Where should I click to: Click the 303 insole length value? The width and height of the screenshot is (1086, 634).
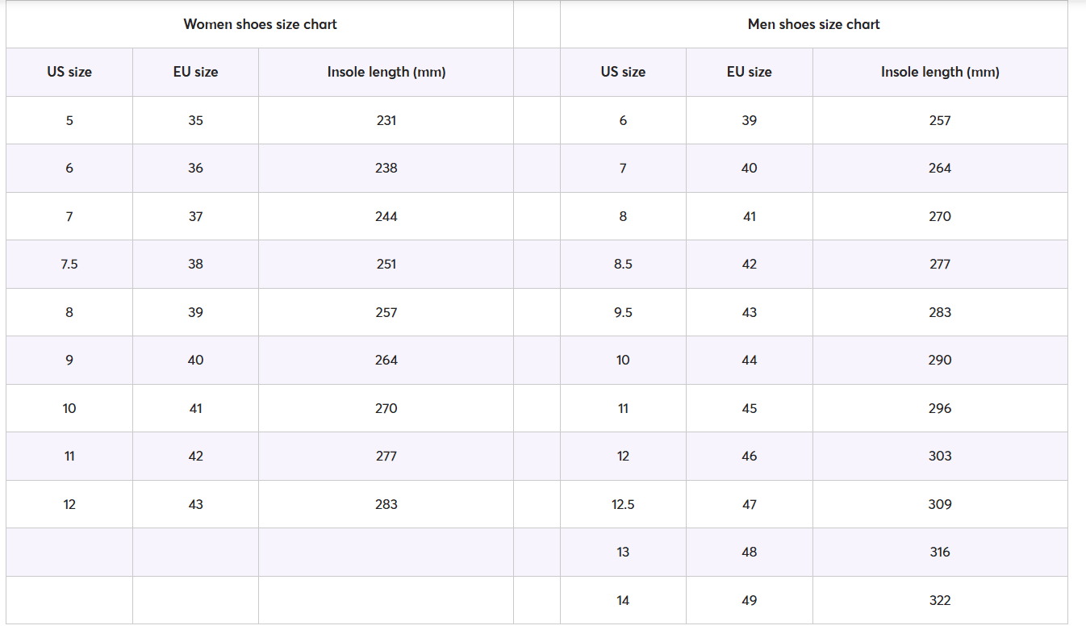[940, 456]
